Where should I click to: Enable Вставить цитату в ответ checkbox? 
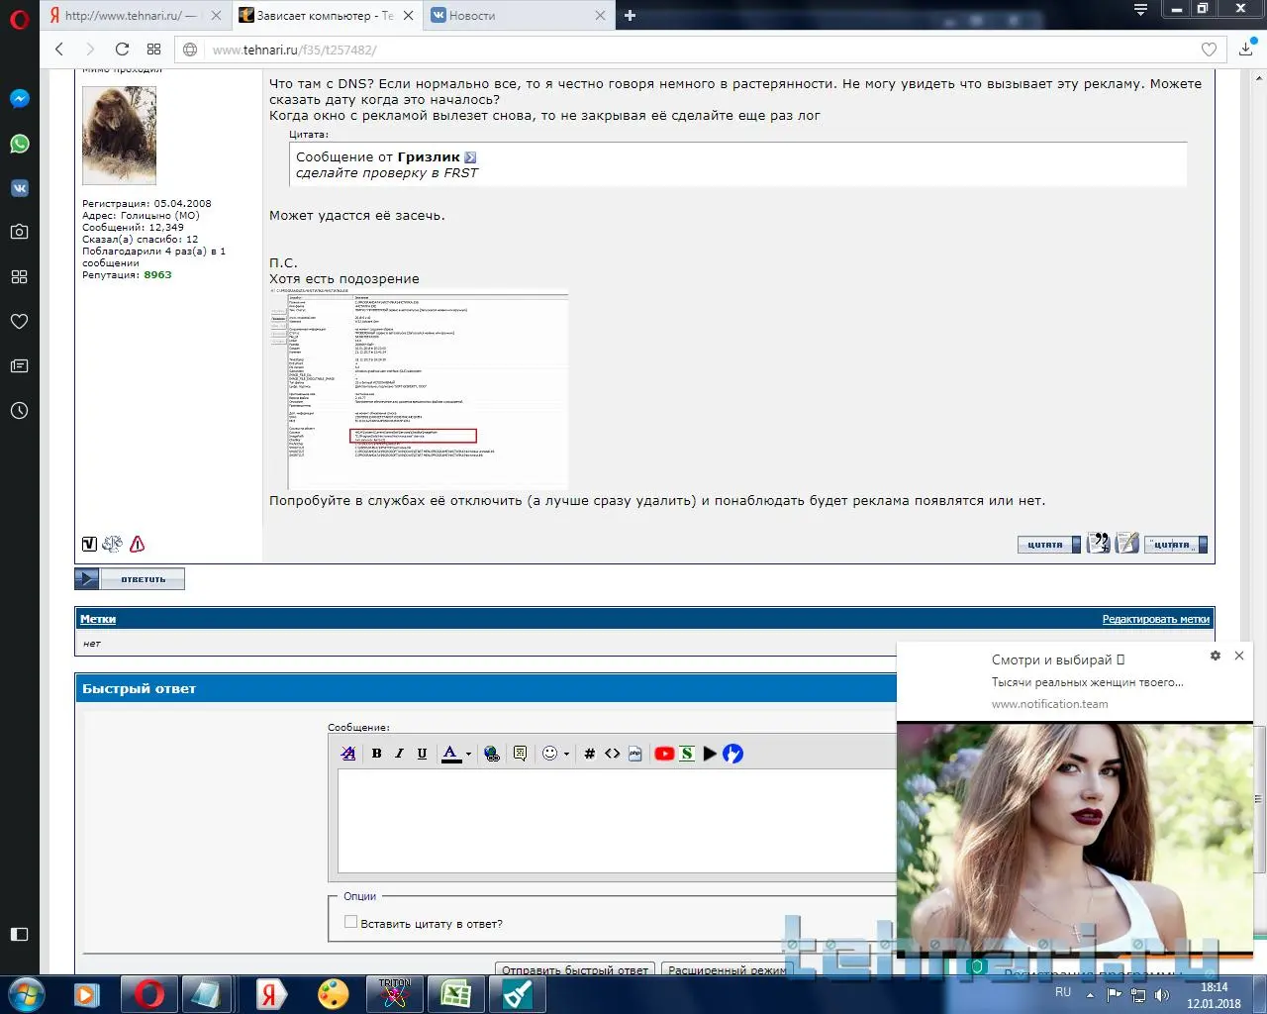[x=350, y=922]
